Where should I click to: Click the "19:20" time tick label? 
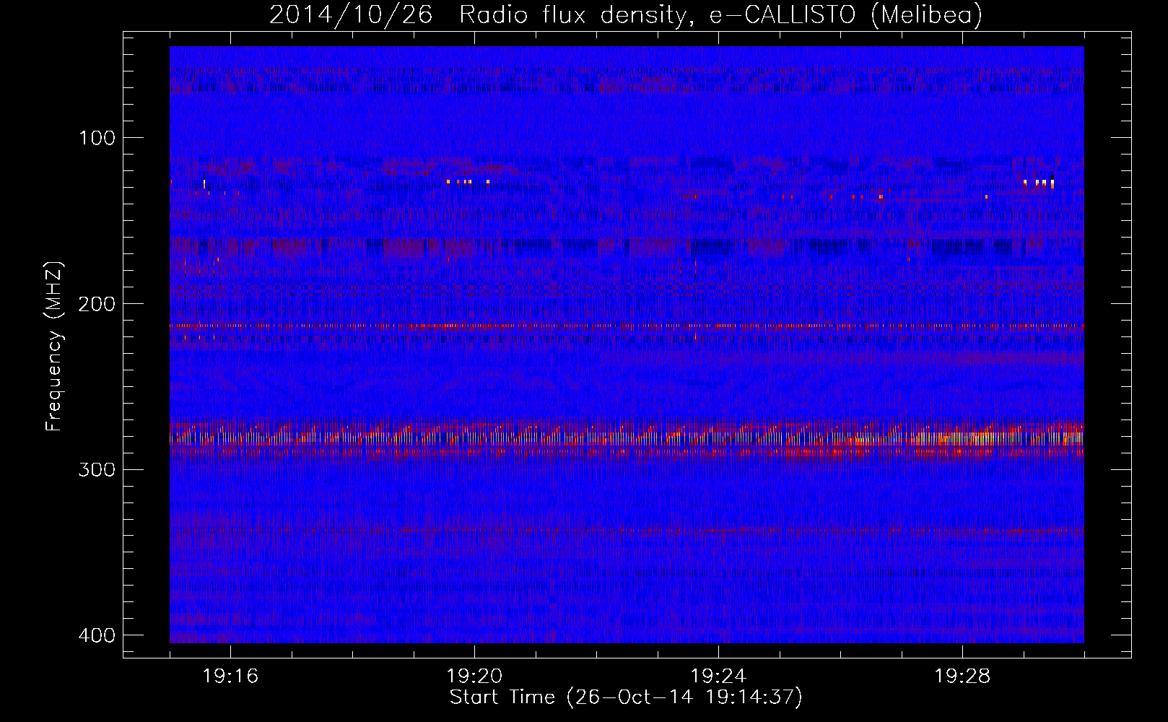coord(474,676)
